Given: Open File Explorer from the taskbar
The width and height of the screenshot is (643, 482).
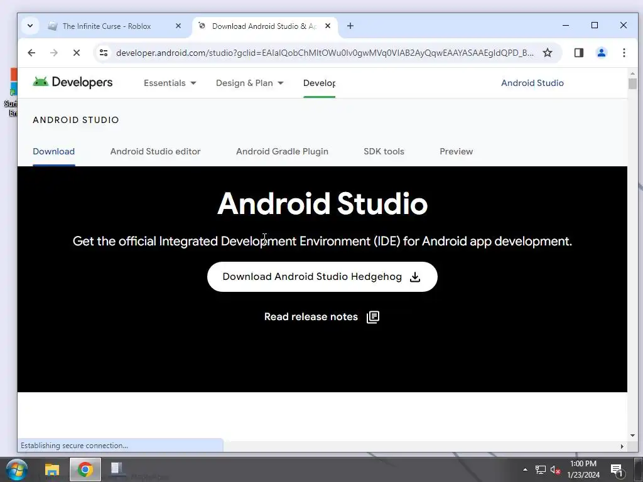Looking at the screenshot, I should (x=52, y=469).
